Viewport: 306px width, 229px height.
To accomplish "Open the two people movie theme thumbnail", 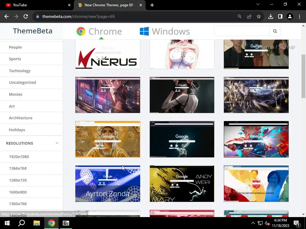I will [256, 54].
